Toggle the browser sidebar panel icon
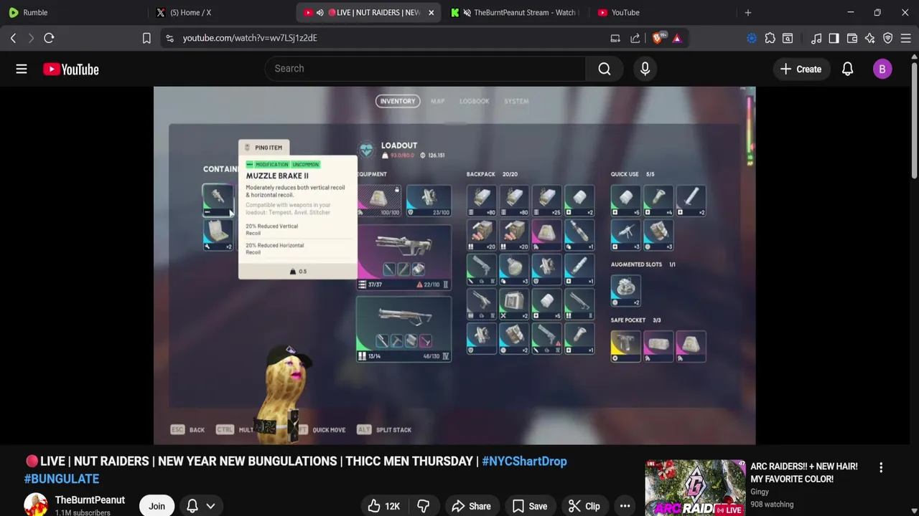Viewport: 919px width, 516px height. point(834,38)
